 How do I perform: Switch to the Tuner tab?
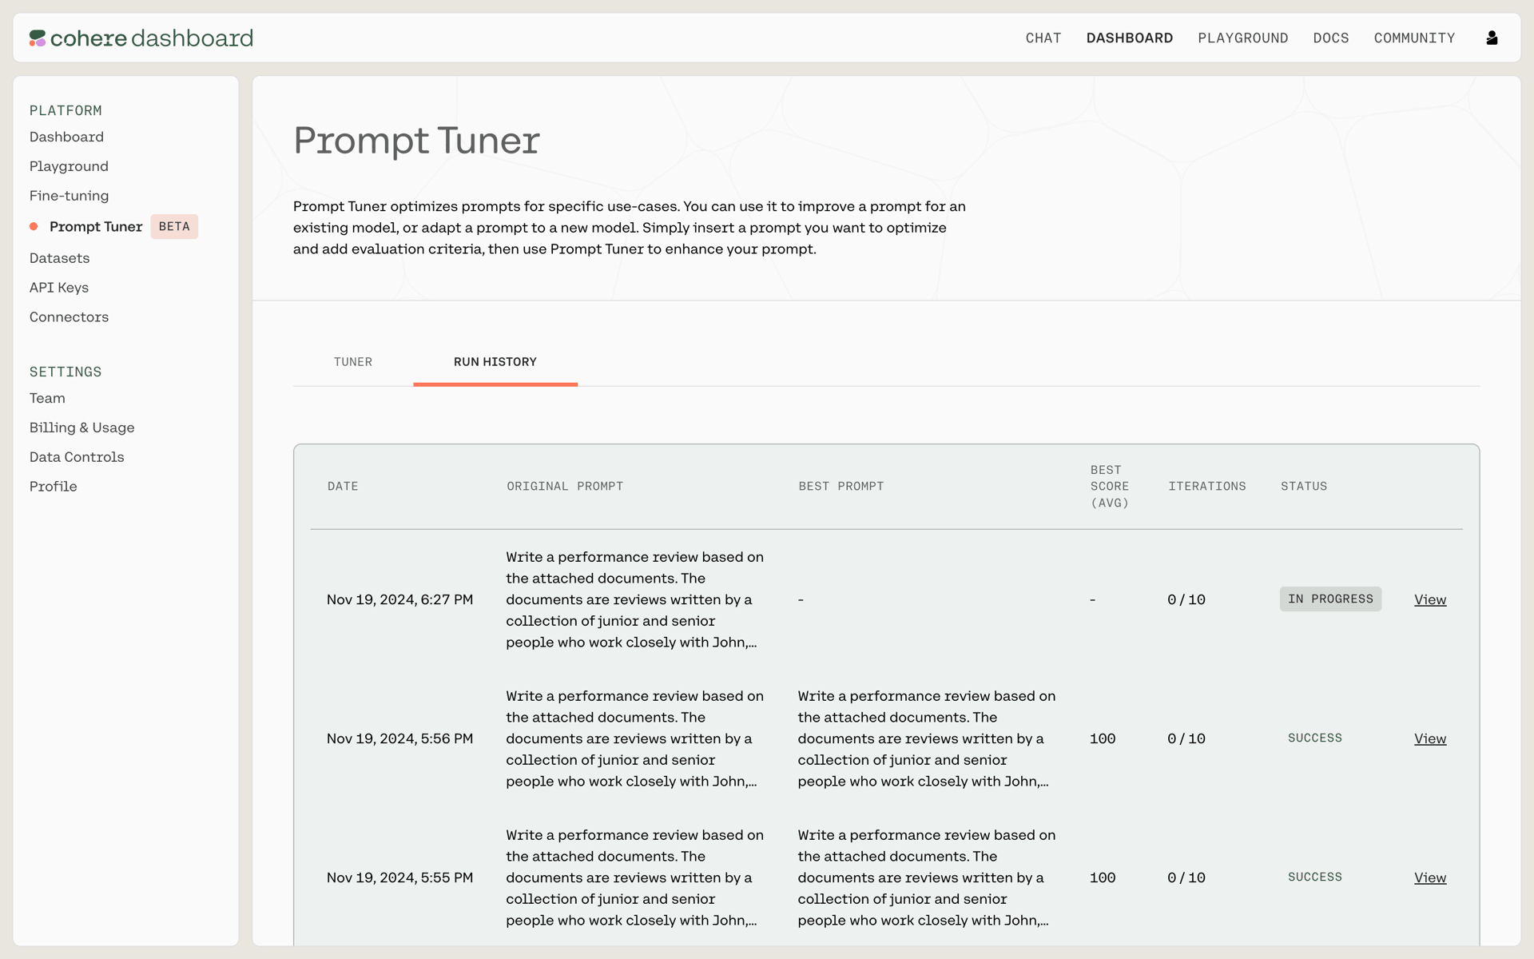click(353, 362)
